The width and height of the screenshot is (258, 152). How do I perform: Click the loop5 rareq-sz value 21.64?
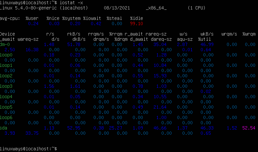click(160, 107)
